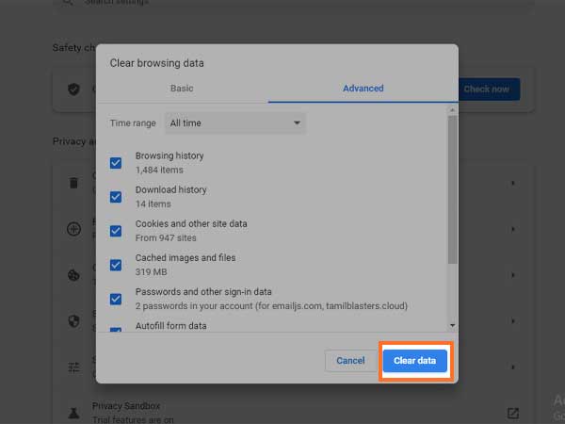This screenshot has height=424, width=565.
Task: Click the 'Clear browsing data' dialog title
Action: [156, 63]
